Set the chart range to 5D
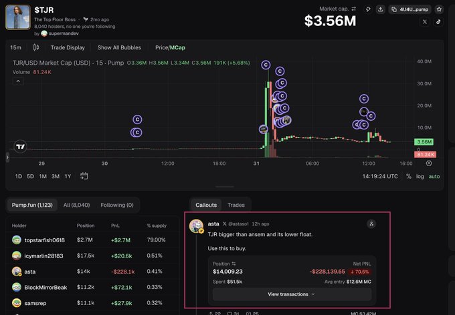 click(x=30, y=176)
